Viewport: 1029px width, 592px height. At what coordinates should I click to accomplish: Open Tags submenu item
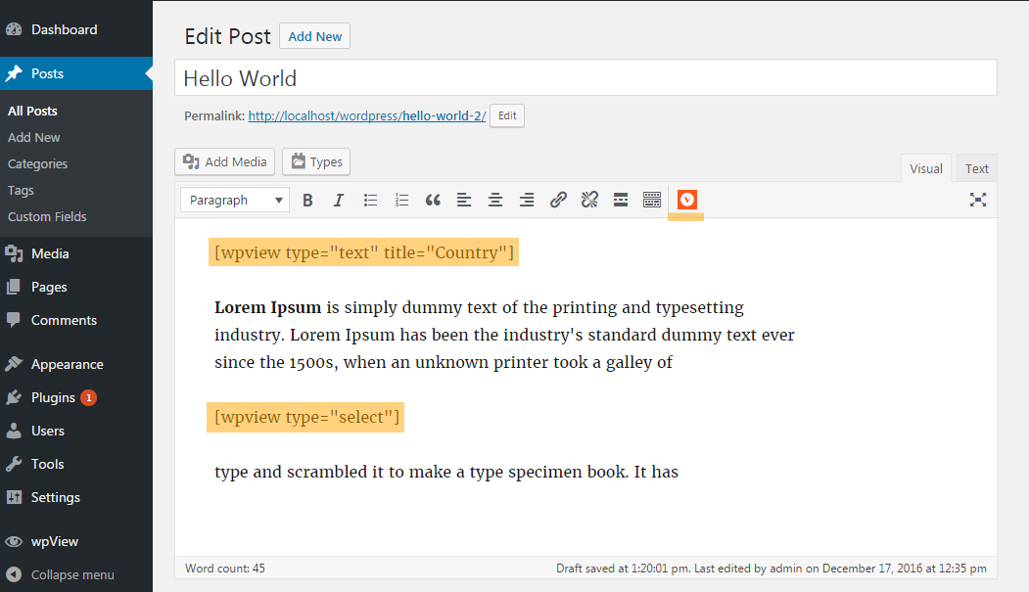coord(21,190)
